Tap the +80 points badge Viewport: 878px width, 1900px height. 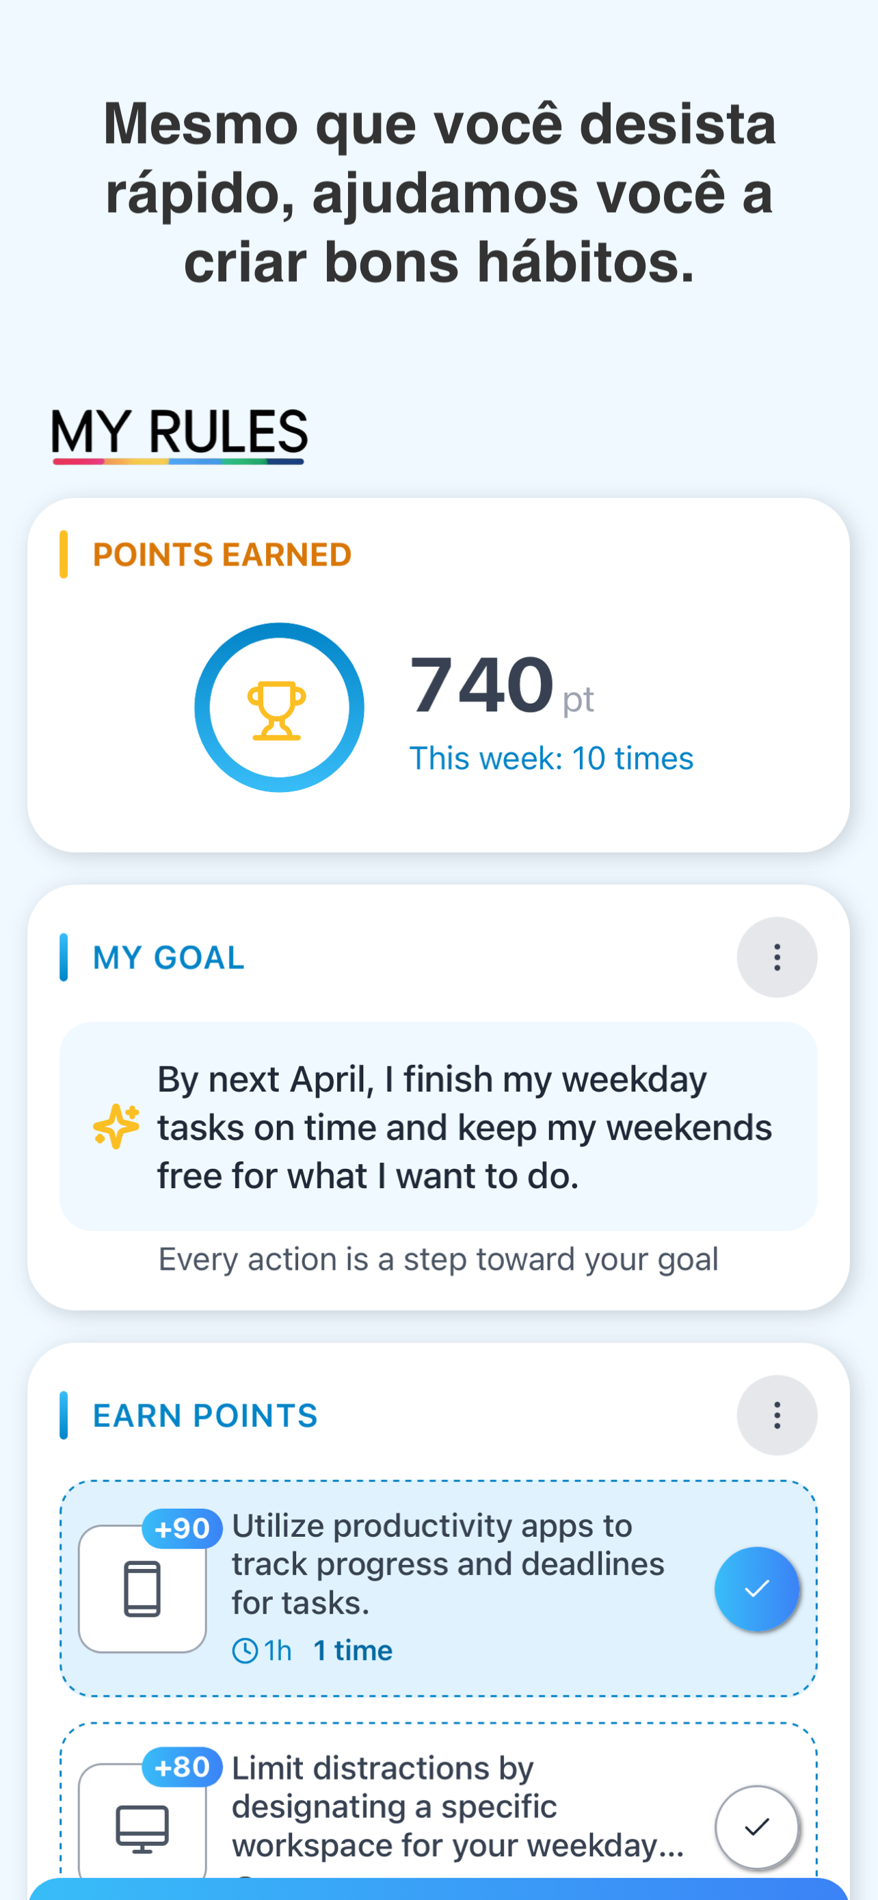(x=182, y=1767)
